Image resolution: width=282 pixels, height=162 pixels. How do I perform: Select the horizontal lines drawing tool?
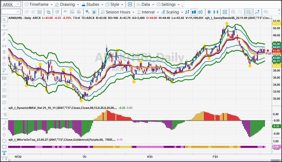(x=4, y=96)
